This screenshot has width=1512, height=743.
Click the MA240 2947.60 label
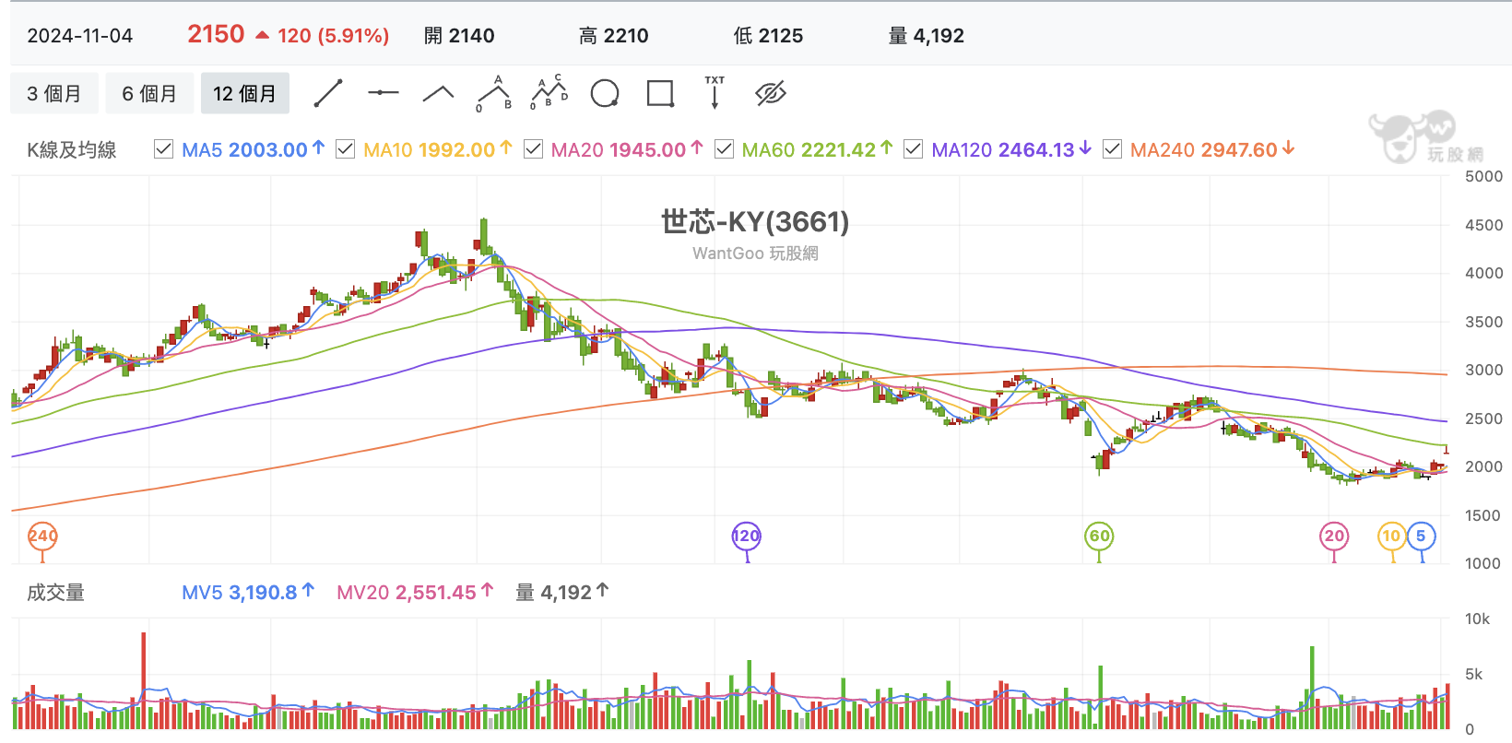1212,149
